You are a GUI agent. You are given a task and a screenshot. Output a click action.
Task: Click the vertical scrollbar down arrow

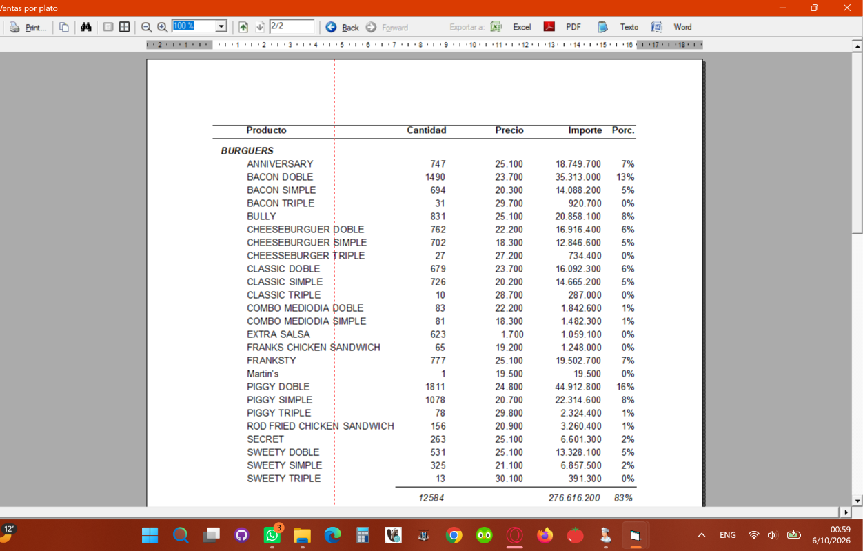(857, 501)
